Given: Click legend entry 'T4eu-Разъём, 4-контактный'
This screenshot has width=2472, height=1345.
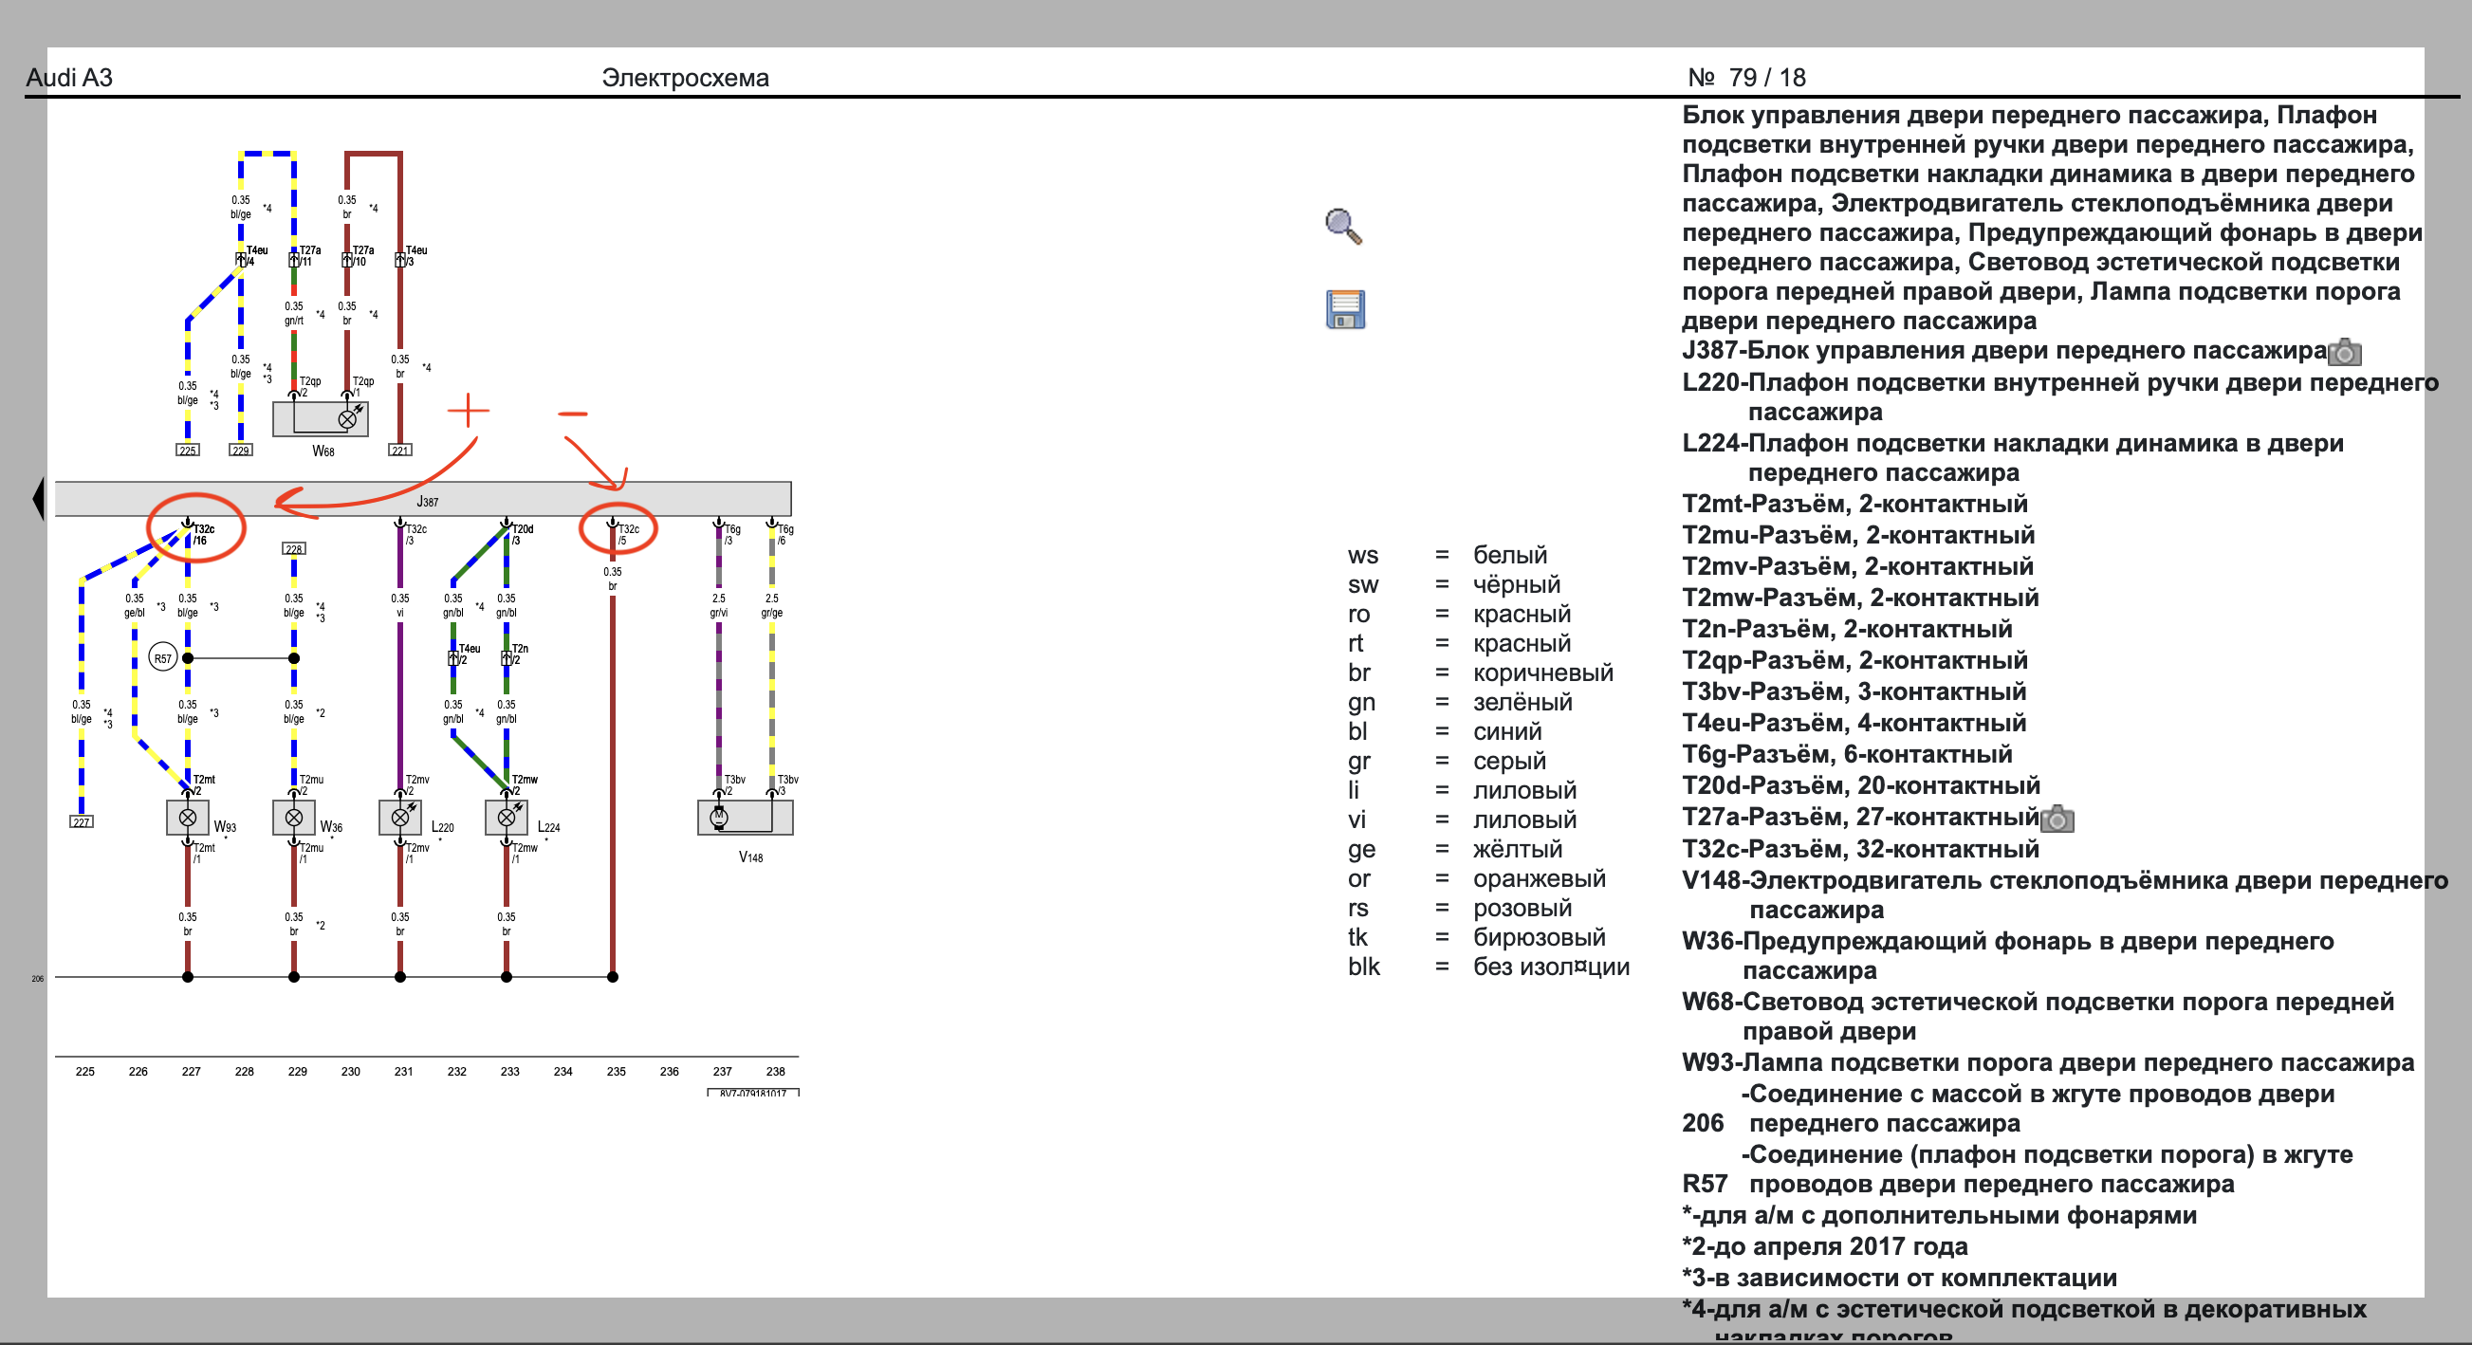Looking at the screenshot, I should (x=1854, y=723).
